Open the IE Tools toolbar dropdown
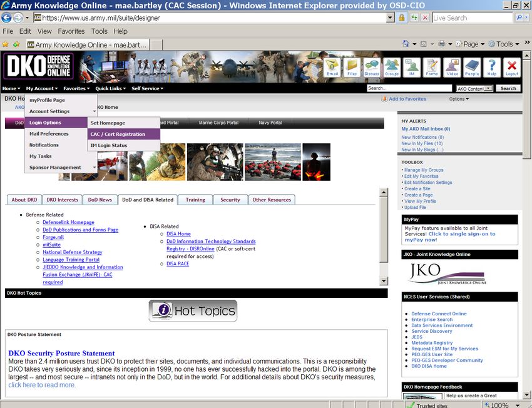Viewport: 532px width, 408px height. click(504, 44)
